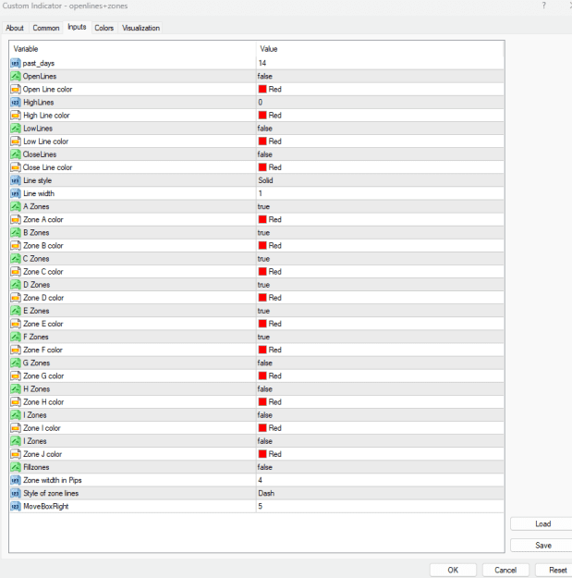
Task: Click the High Line color icon
Action: point(16,116)
